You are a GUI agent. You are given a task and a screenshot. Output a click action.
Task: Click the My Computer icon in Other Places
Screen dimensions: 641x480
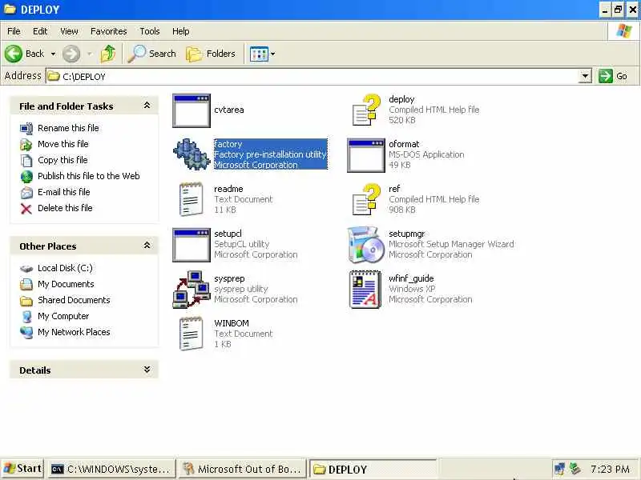point(26,316)
